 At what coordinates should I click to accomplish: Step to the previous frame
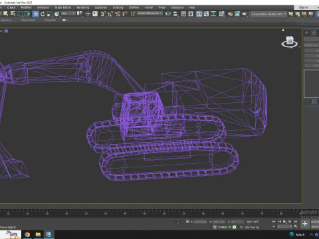click(279, 222)
